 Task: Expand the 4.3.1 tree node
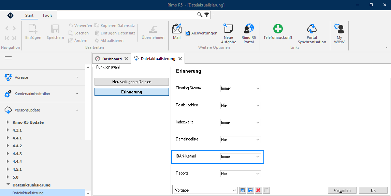(8, 130)
